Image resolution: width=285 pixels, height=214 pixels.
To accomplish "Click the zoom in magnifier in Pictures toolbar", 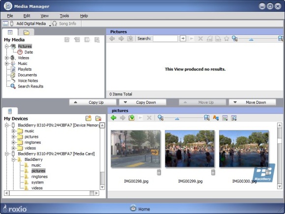I will pyautogui.click(x=281, y=38).
